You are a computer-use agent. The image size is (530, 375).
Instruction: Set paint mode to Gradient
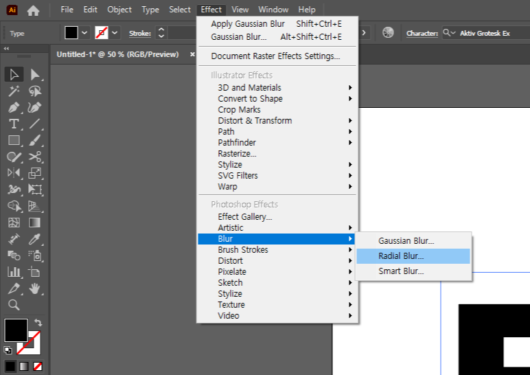tap(24, 366)
